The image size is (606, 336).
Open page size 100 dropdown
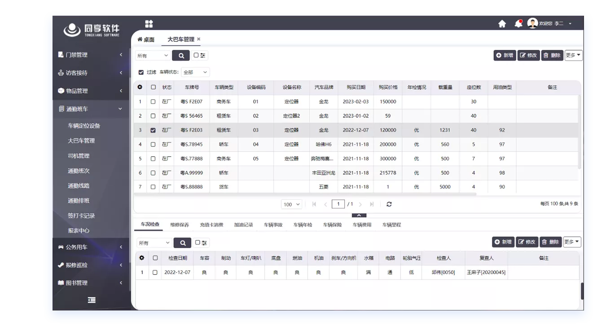[x=292, y=204]
